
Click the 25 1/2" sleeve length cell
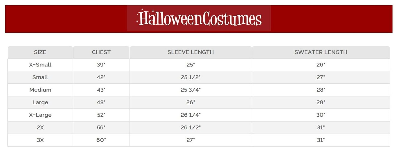[191, 77]
